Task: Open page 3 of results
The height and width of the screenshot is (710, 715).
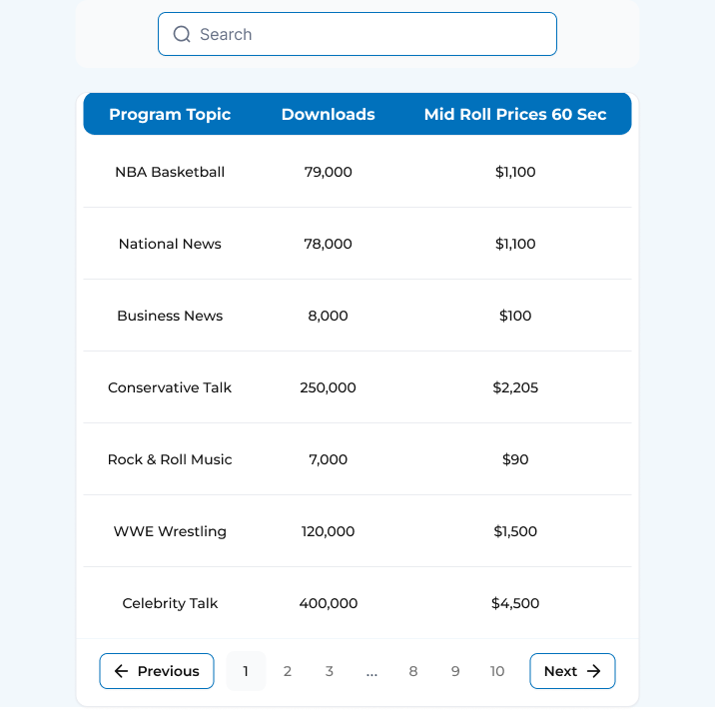Action: [x=330, y=671]
